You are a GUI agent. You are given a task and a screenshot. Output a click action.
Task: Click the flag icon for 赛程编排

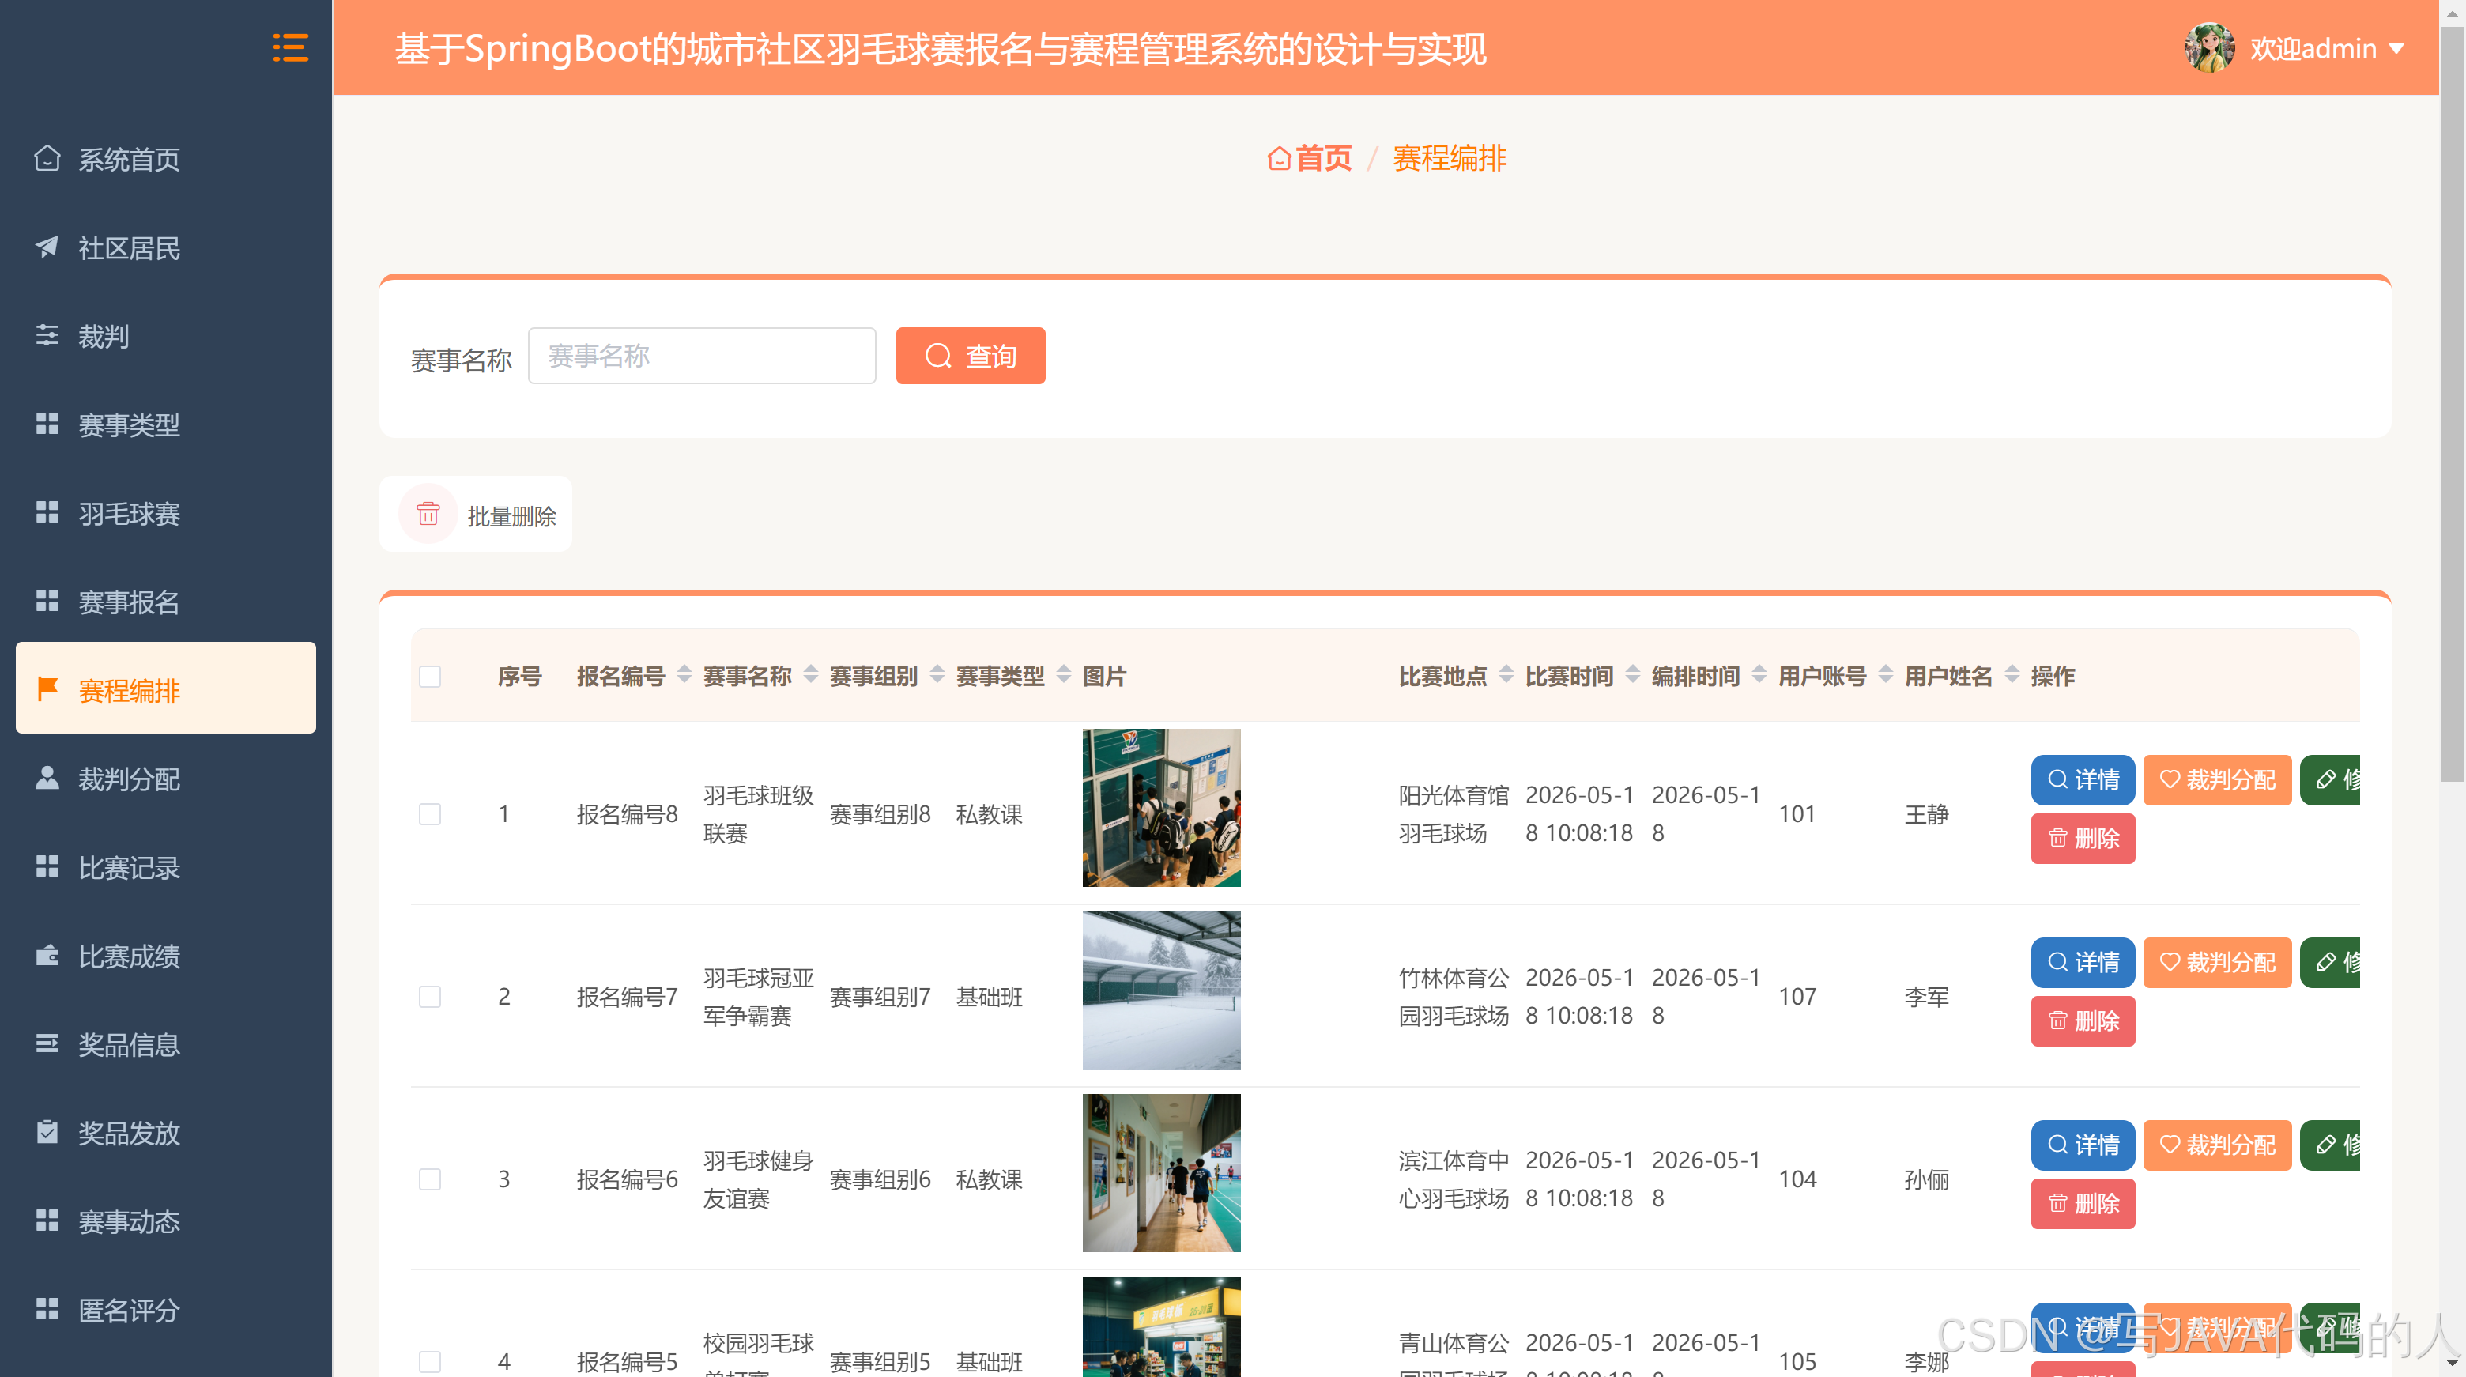[47, 689]
